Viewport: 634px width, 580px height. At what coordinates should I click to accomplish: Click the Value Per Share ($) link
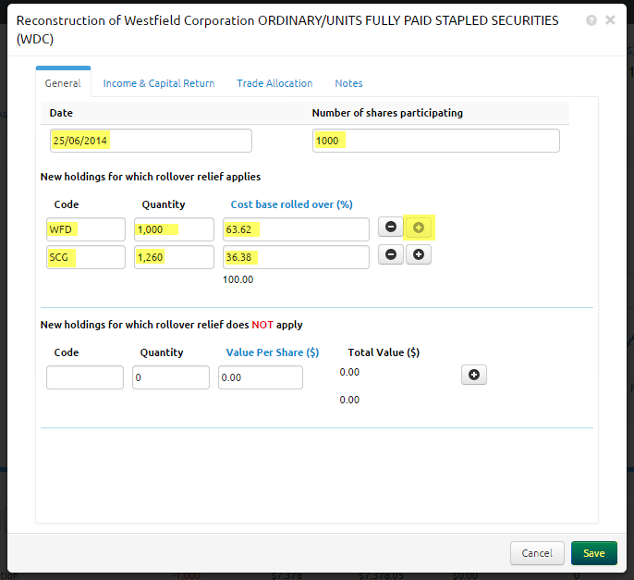[273, 352]
